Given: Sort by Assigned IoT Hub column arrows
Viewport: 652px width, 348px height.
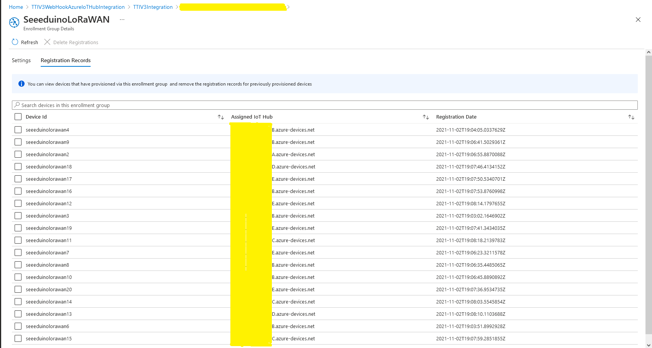Looking at the screenshot, I should point(426,117).
